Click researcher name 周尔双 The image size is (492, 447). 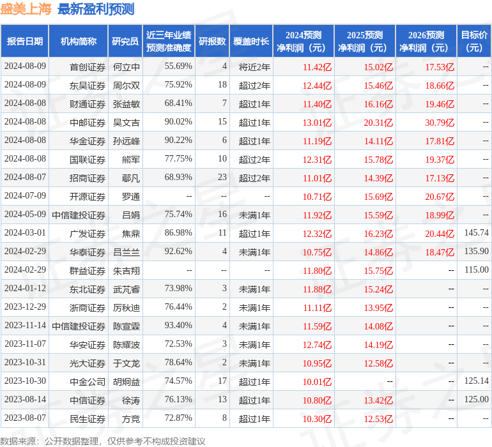point(126,86)
